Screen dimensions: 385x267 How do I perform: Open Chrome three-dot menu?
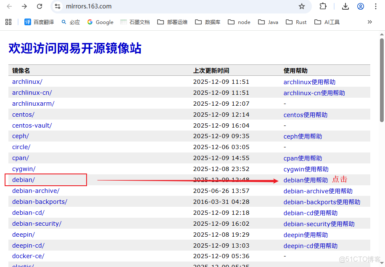coord(376,6)
